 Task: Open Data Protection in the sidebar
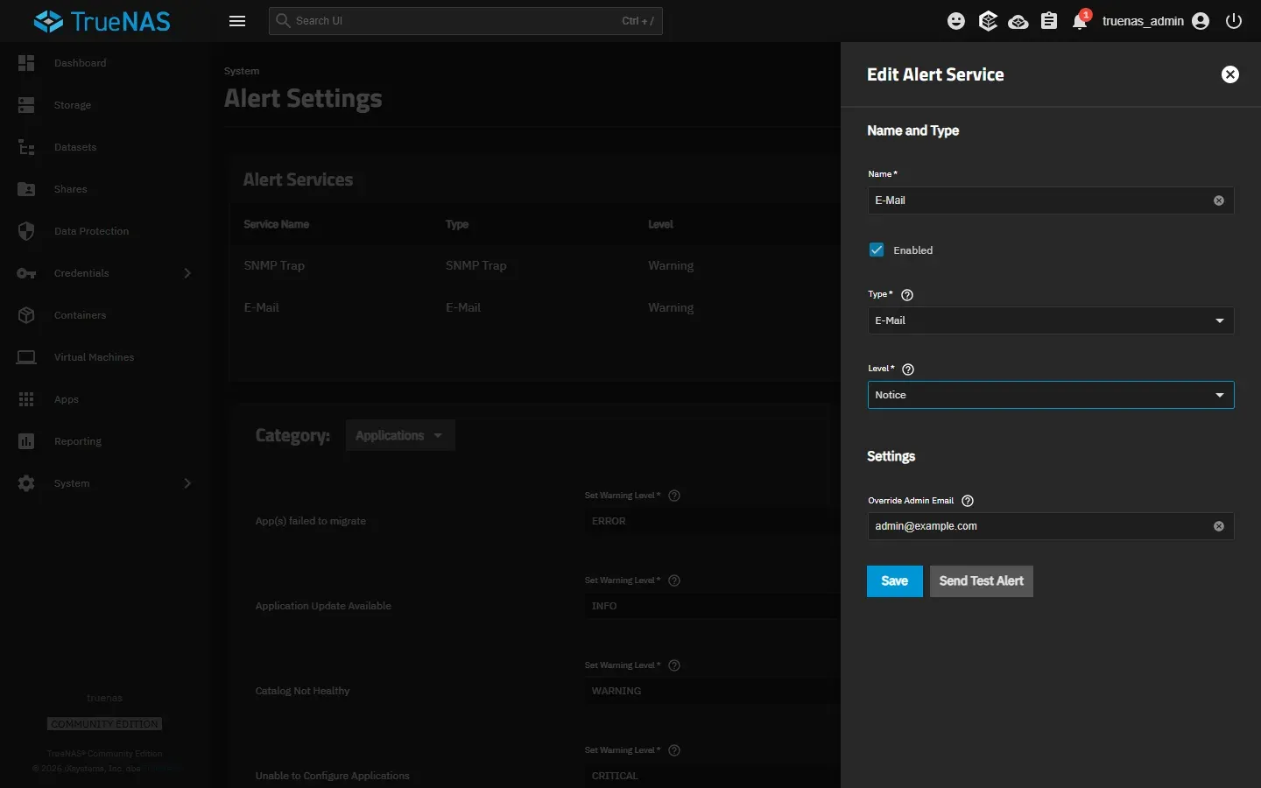click(x=105, y=231)
